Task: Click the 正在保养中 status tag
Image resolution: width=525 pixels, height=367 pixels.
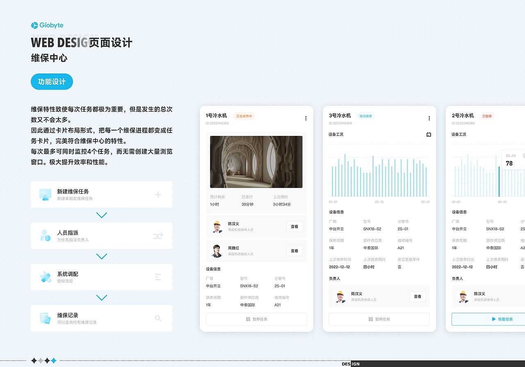Action: (x=244, y=116)
